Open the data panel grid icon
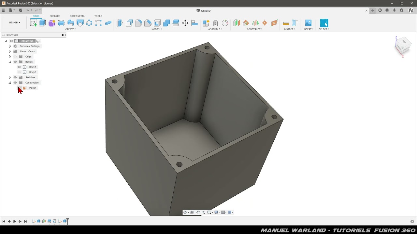This screenshot has height=234, width=417. (x=4, y=10)
